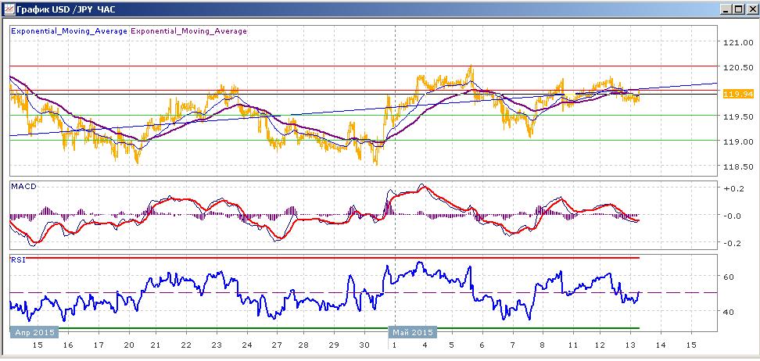
Task: Click the Апр 2015 month marker
Action: click(34, 332)
